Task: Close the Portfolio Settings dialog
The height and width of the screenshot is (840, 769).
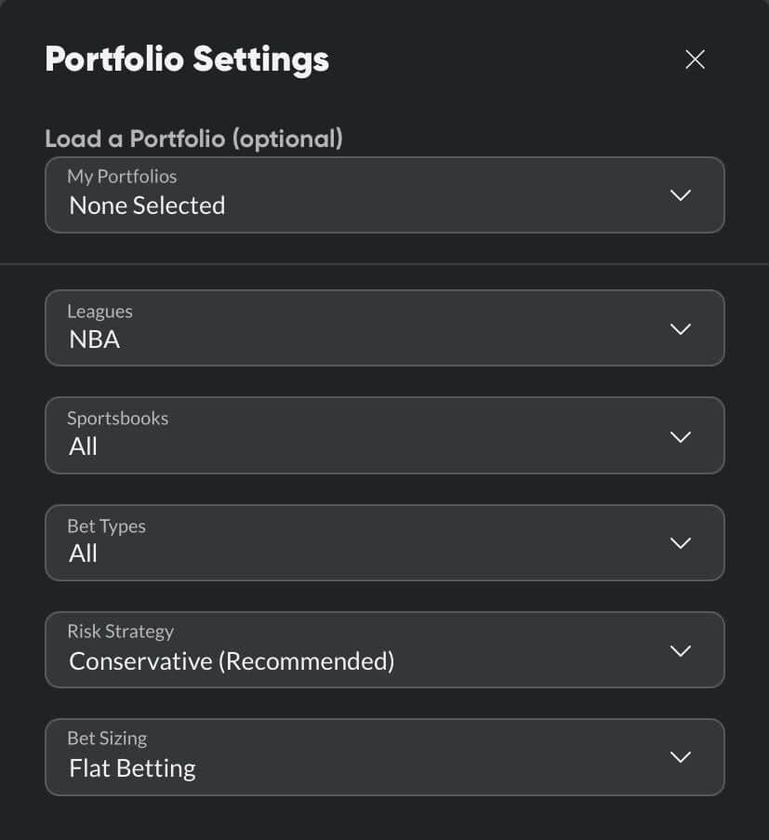Action: click(x=695, y=59)
